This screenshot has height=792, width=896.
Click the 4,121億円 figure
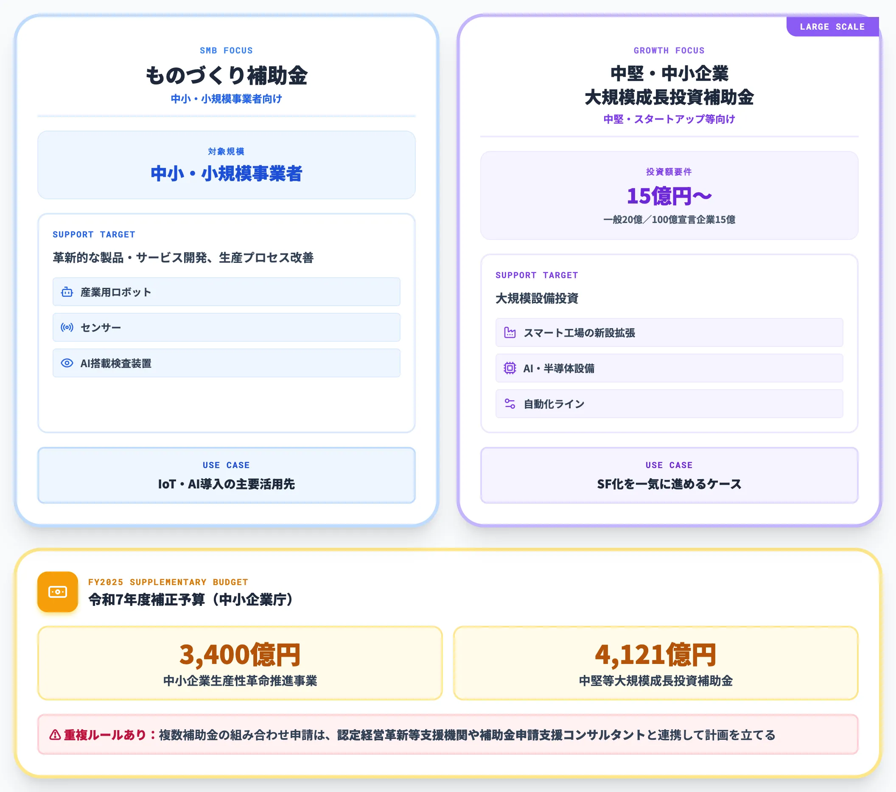point(655,655)
